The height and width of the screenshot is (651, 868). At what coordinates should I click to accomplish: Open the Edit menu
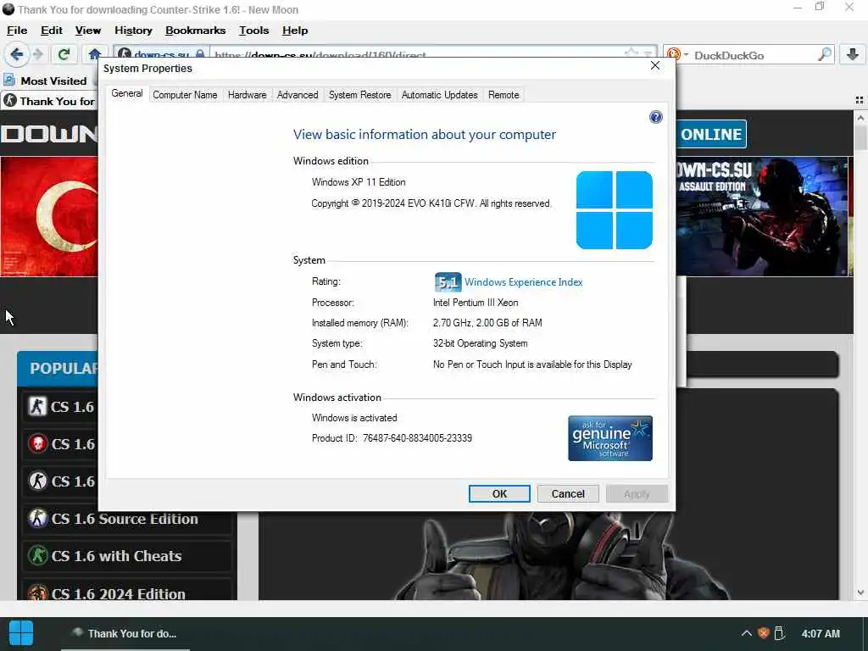point(52,31)
